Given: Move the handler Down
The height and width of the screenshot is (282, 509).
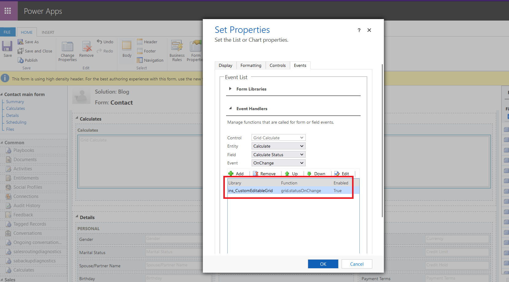Looking at the screenshot, I should tap(316, 174).
